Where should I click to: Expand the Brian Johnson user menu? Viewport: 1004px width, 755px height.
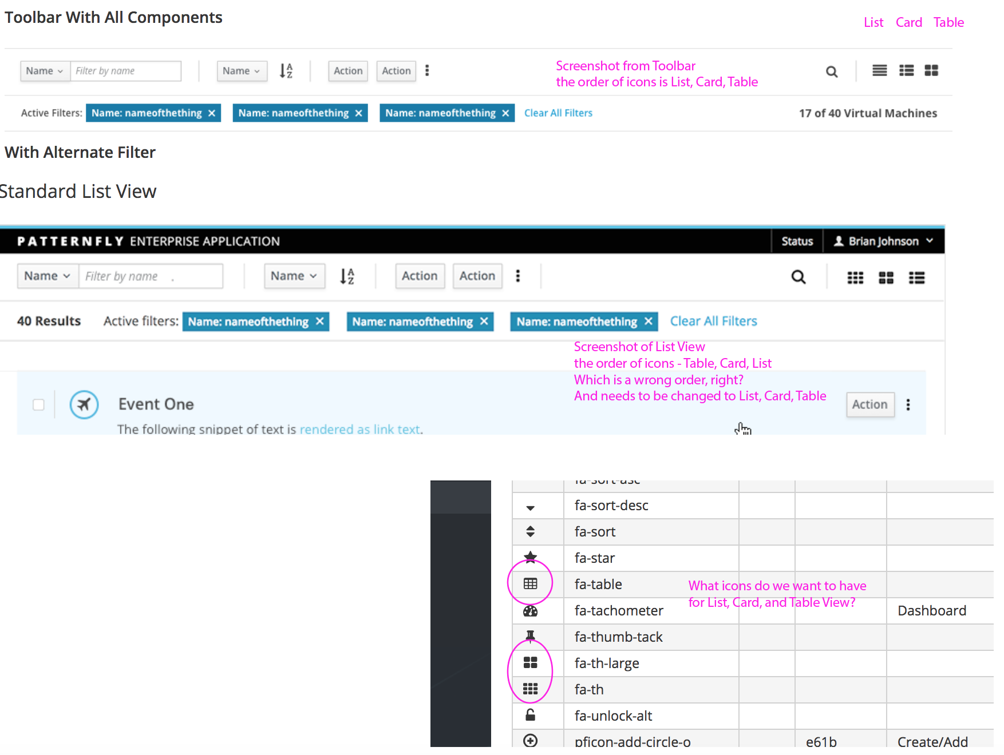point(884,241)
